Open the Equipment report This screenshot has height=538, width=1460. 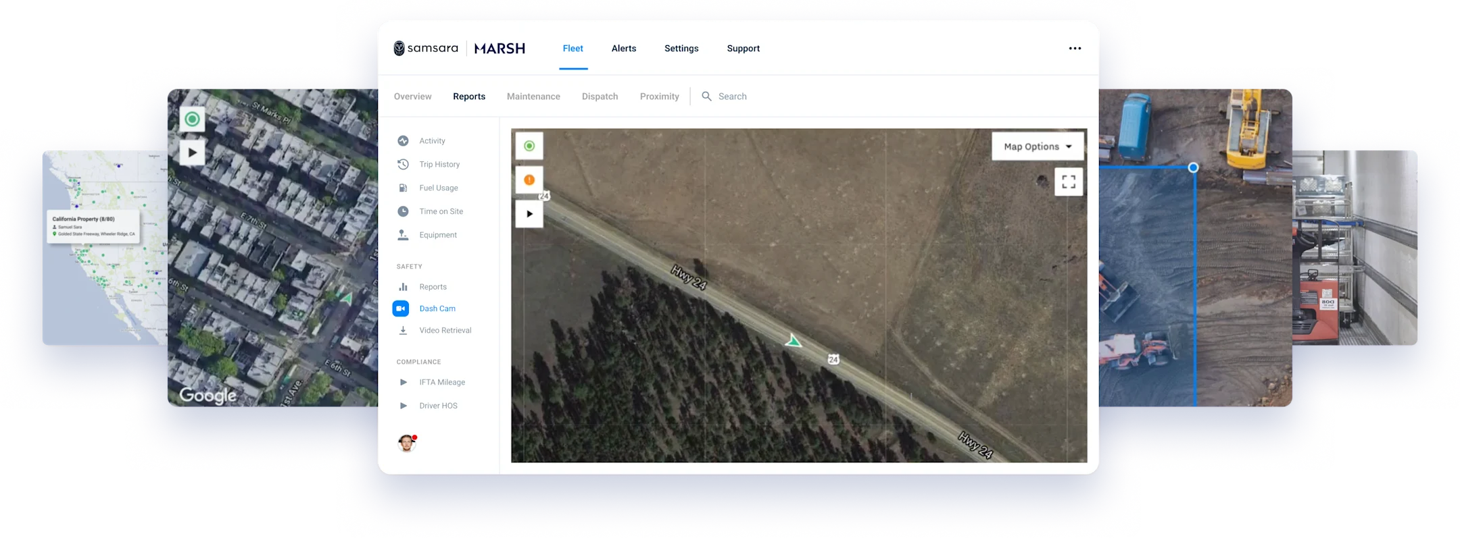coord(437,236)
